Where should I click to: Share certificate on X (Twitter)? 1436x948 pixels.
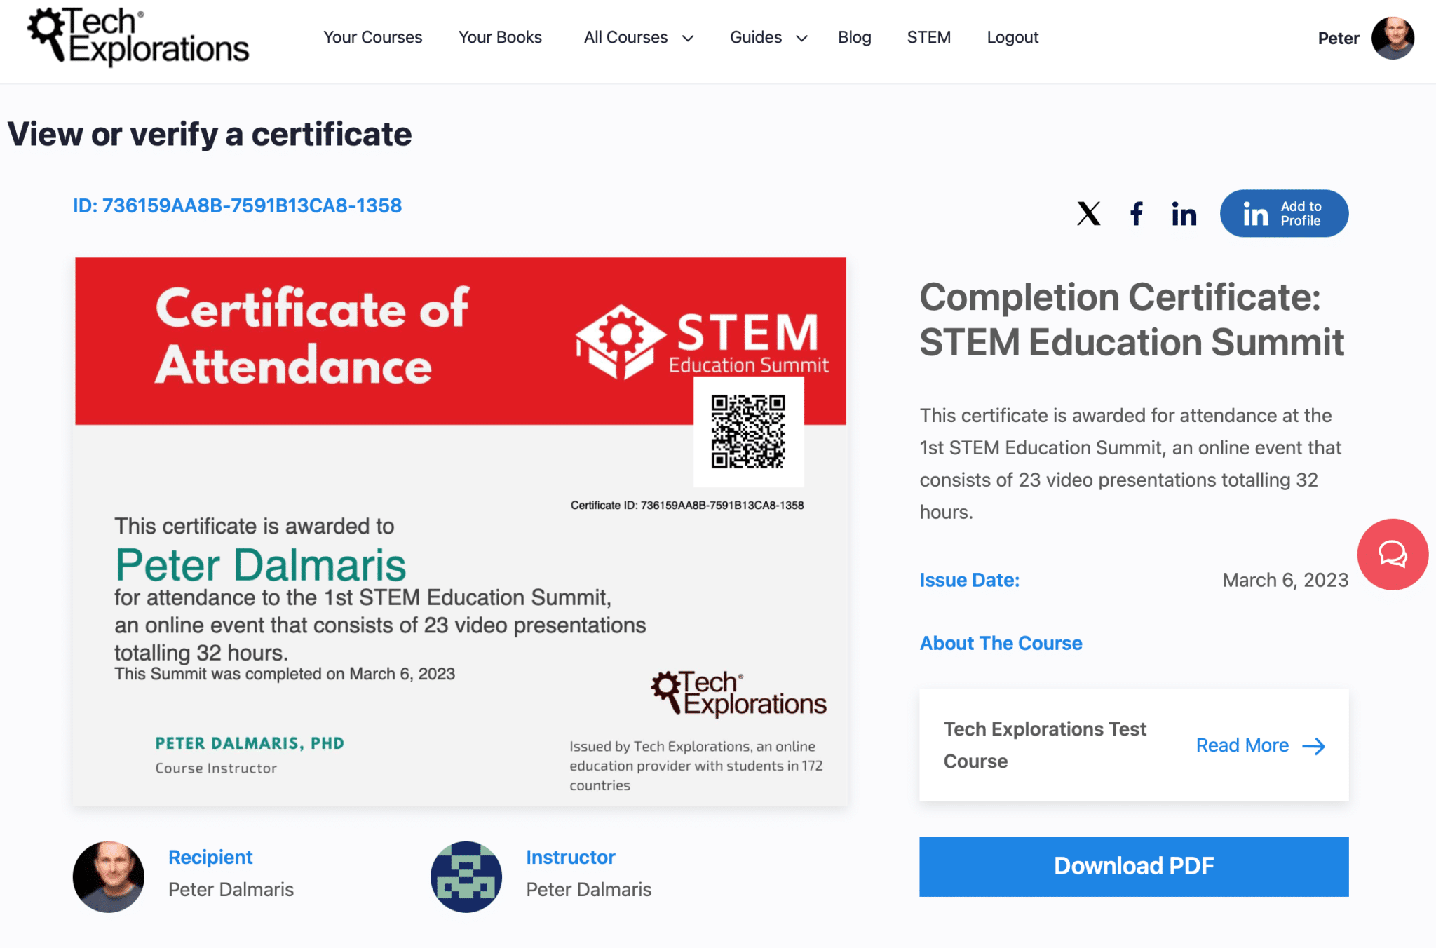click(x=1088, y=214)
